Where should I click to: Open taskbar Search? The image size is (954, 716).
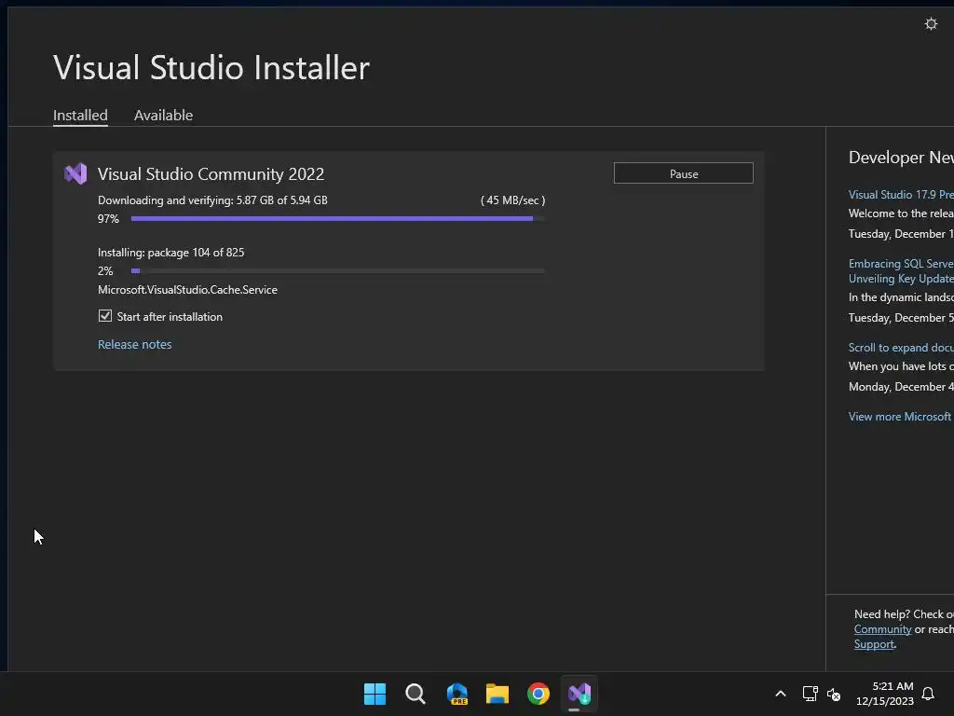(x=416, y=694)
